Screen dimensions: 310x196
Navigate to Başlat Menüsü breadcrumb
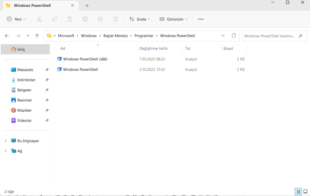(x=115, y=36)
